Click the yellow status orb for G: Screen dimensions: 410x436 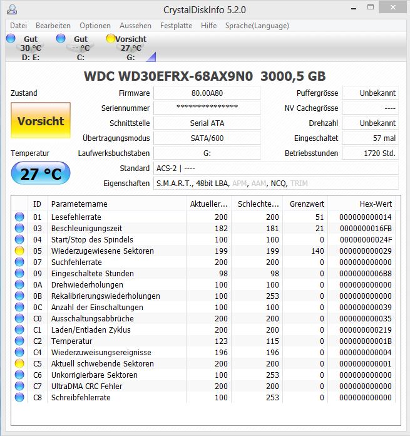tap(111, 38)
